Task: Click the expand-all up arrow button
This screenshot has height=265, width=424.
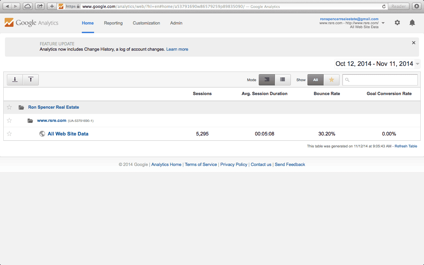Action: [31, 80]
